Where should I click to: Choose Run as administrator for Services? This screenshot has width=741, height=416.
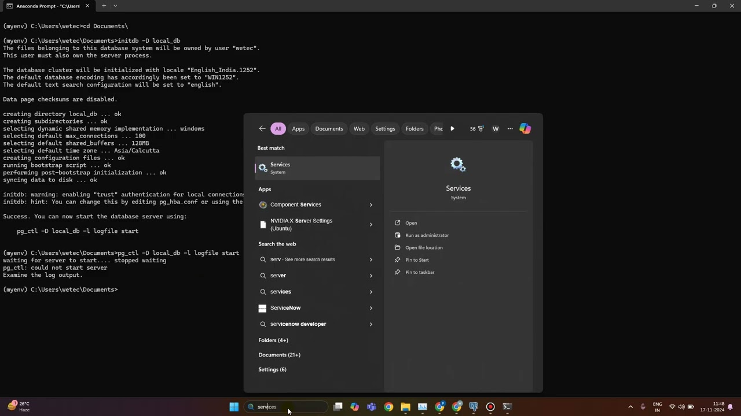click(x=421, y=235)
